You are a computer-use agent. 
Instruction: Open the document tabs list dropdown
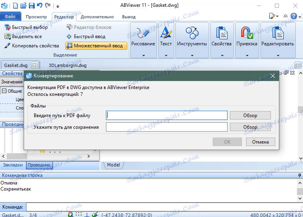point(298,65)
